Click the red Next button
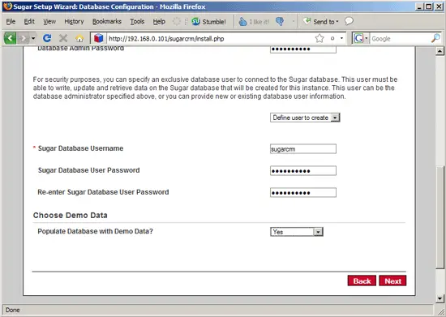The width and height of the screenshot is (446, 317). point(392,281)
